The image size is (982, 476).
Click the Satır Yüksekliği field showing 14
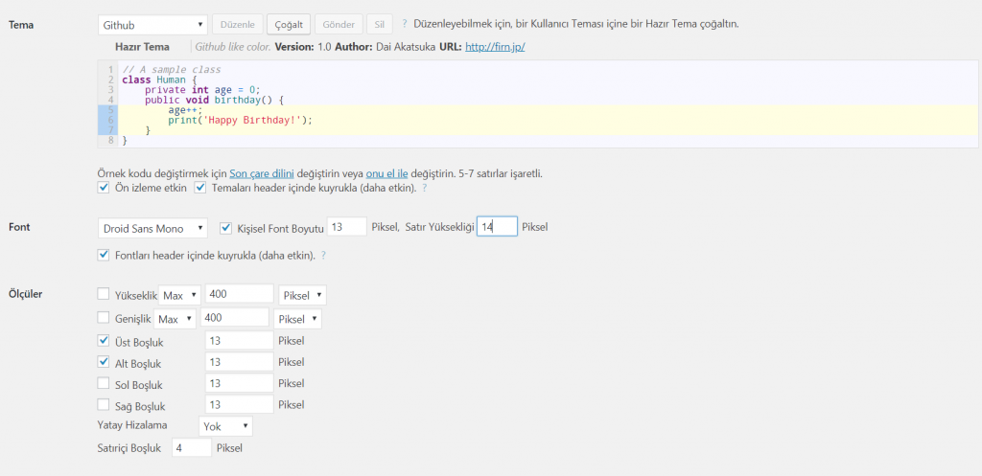click(x=498, y=226)
